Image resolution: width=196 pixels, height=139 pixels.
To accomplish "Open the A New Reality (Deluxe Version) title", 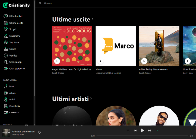I will click(x=153, y=69).
